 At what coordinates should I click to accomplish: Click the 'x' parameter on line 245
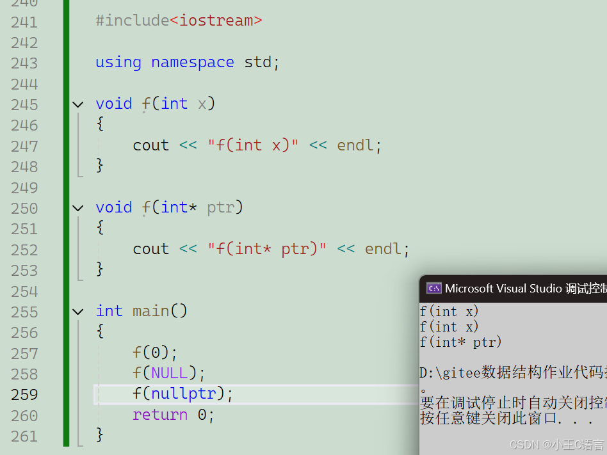(202, 104)
